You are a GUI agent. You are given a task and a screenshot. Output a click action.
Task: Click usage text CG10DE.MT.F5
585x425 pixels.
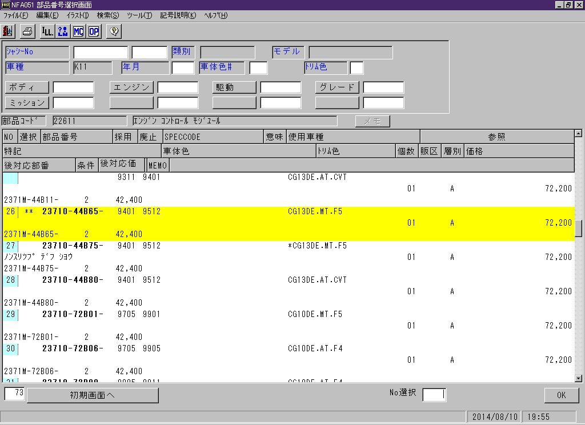[315, 315]
